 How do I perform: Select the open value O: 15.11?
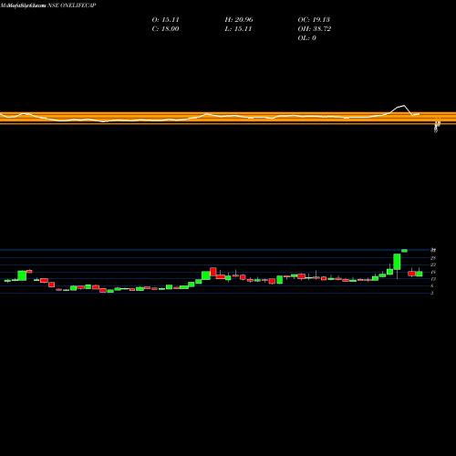165,20
